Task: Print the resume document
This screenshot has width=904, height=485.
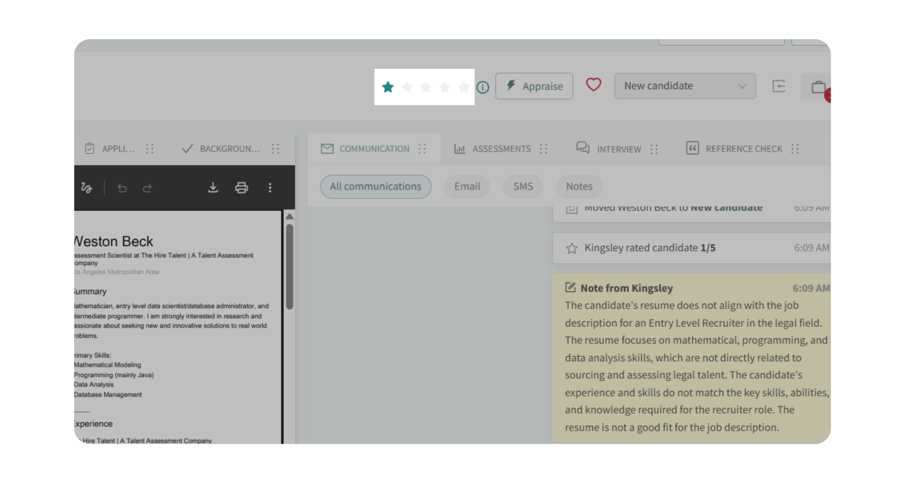Action: pos(241,188)
